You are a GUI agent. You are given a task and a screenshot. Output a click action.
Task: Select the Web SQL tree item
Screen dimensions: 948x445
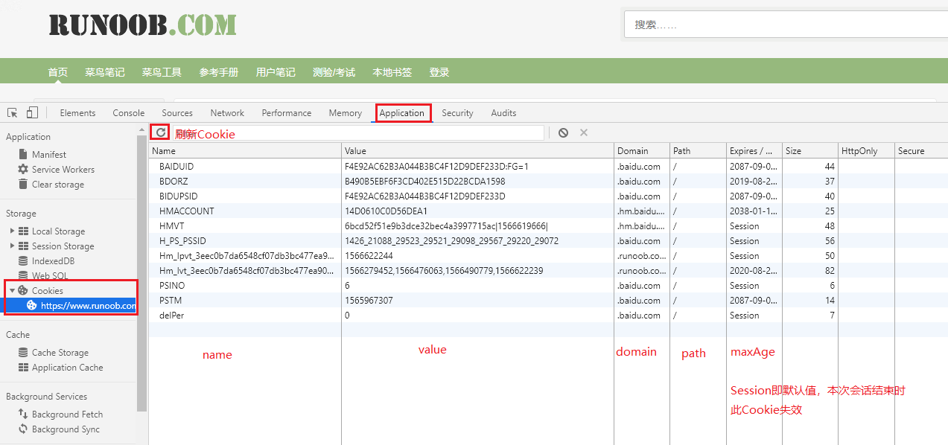(49, 275)
